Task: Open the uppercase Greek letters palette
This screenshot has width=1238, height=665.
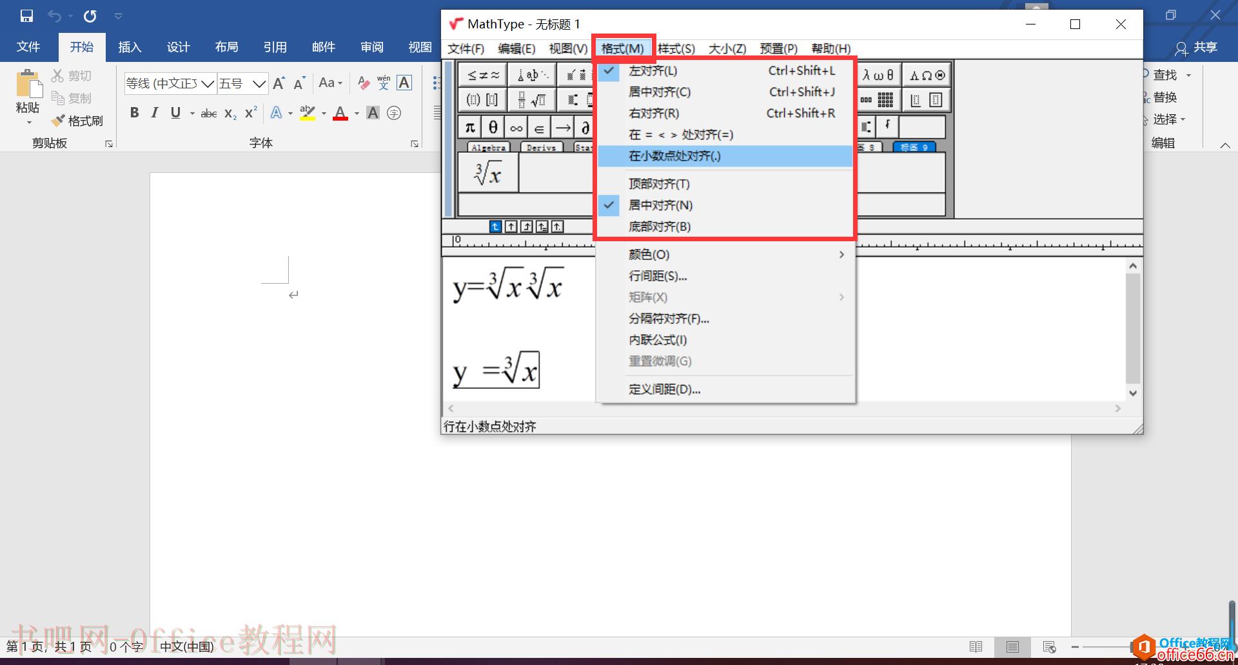Action: pyautogui.click(x=927, y=75)
